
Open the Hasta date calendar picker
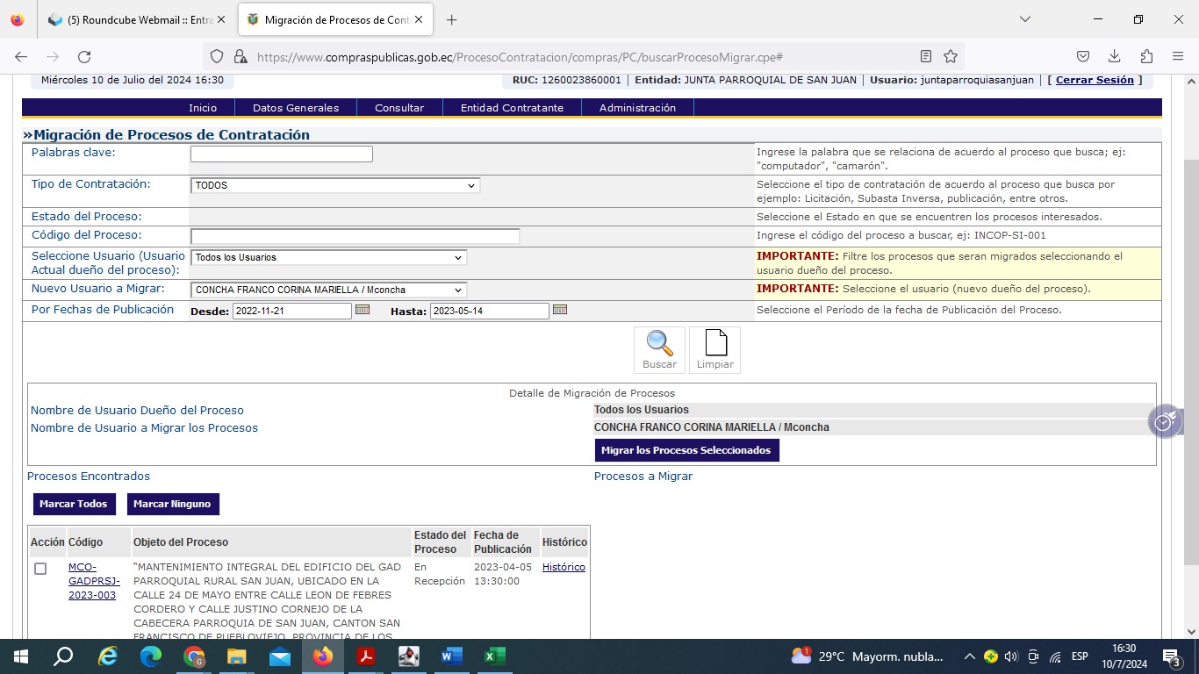point(560,311)
